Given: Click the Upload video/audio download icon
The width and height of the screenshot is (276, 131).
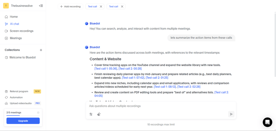Looking at the screenshot, I should coord(6,103).
